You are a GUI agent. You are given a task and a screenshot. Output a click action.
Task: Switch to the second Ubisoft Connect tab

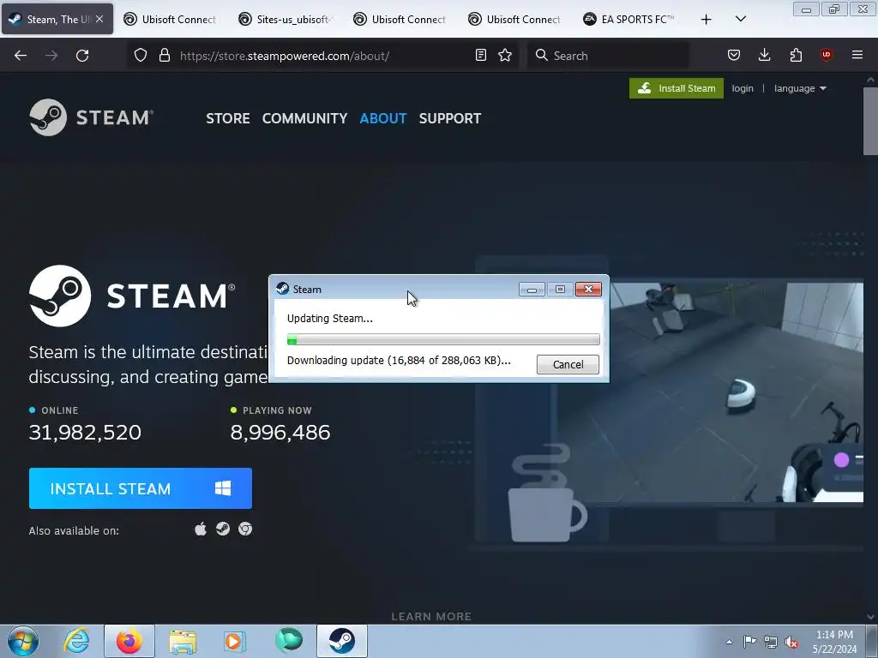point(400,20)
